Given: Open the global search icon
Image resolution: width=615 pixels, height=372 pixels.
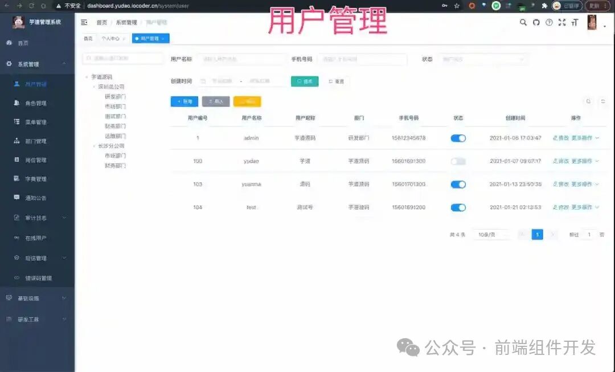Looking at the screenshot, I should click(523, 22).
